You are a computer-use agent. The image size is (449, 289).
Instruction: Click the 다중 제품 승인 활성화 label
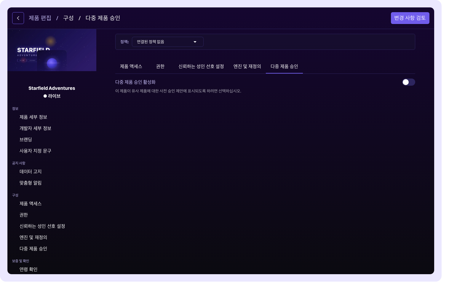pyautogui.click(x=135, y=82)
